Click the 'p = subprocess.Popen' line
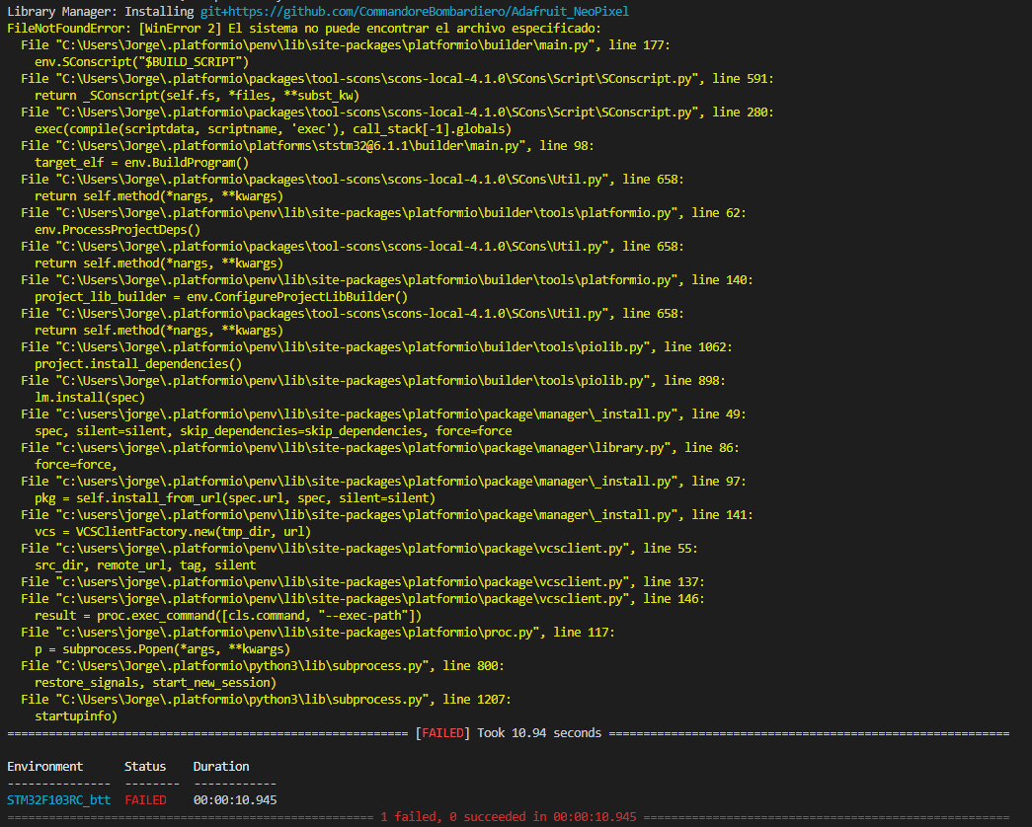The height and width of the screenshot is (827, 1032). [163, 649]
